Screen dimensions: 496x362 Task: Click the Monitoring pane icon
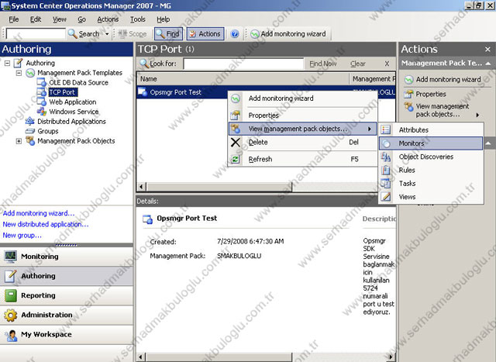coord(11,257)
